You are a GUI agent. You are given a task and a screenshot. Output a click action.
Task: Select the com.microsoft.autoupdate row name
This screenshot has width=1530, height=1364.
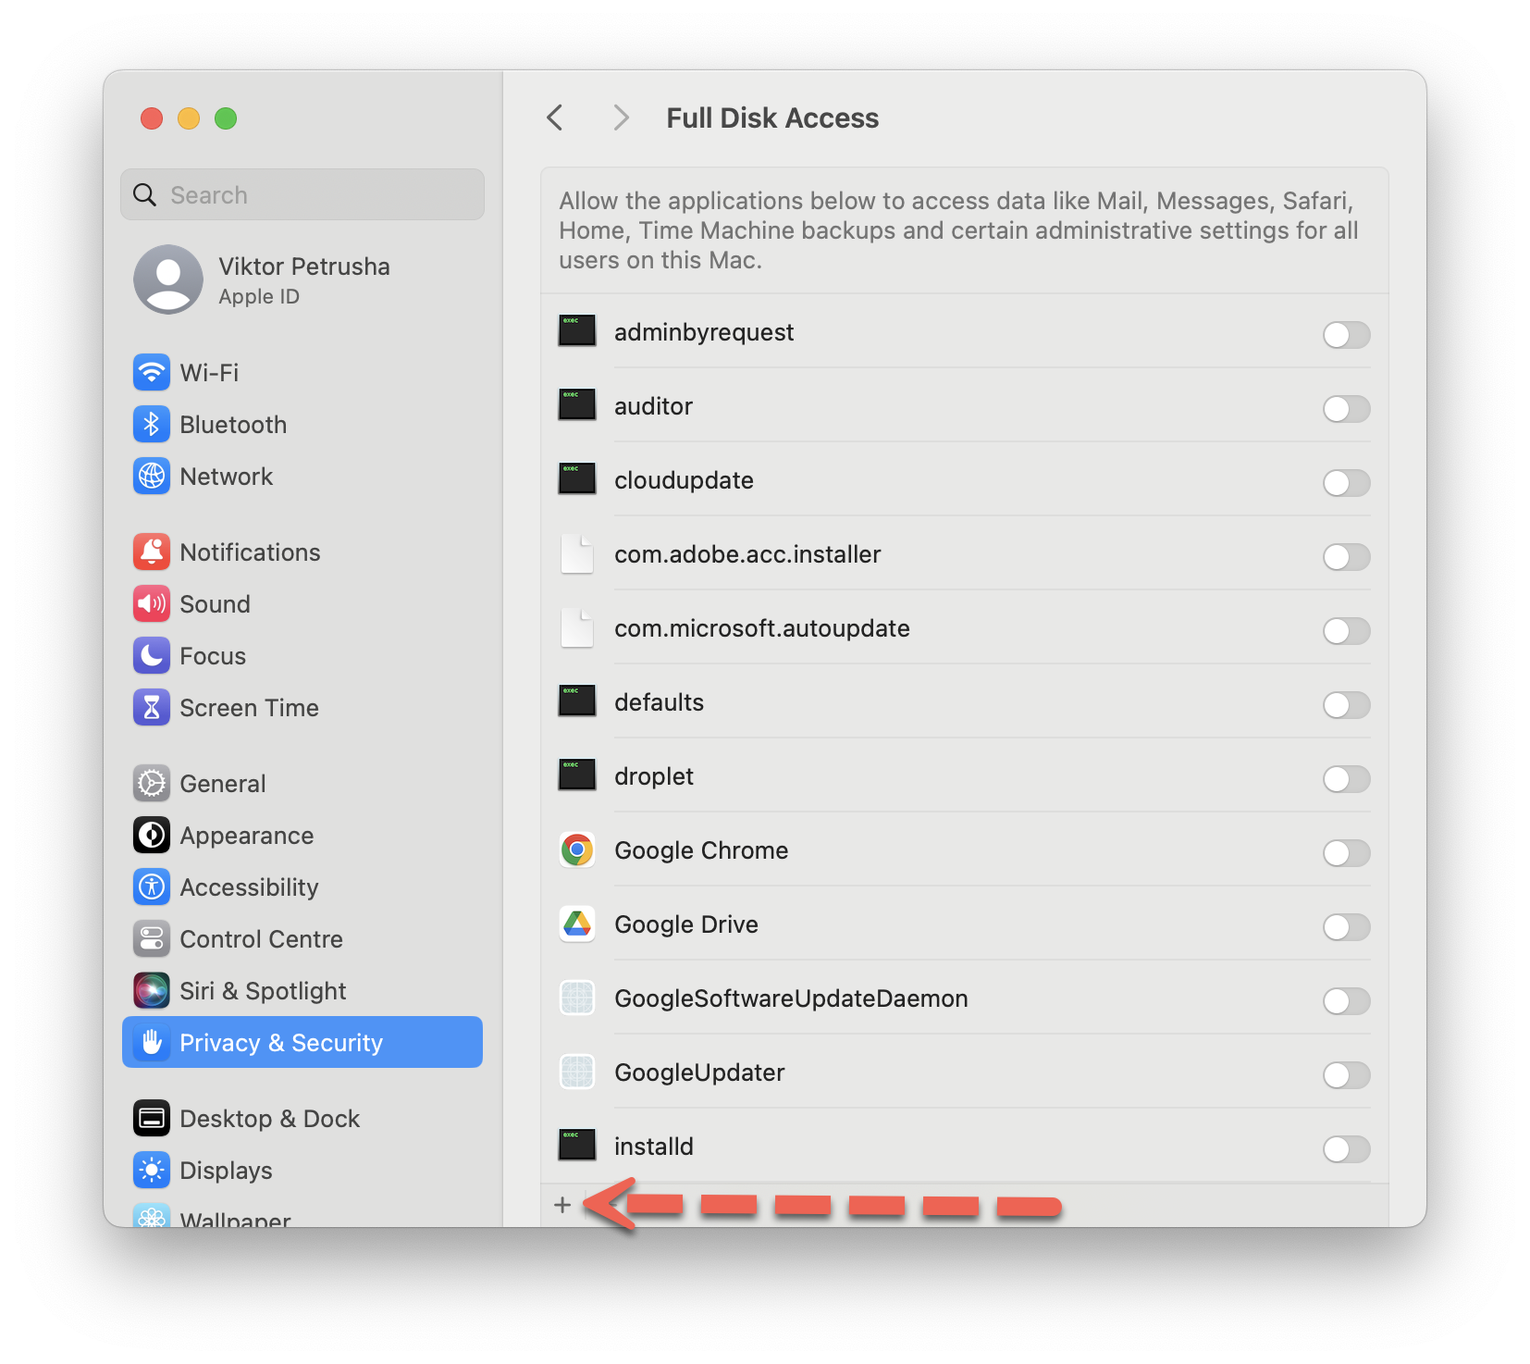coord(762,628)
